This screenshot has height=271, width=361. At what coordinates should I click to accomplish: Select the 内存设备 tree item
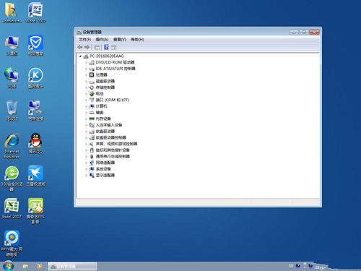[x=103, y=119]
